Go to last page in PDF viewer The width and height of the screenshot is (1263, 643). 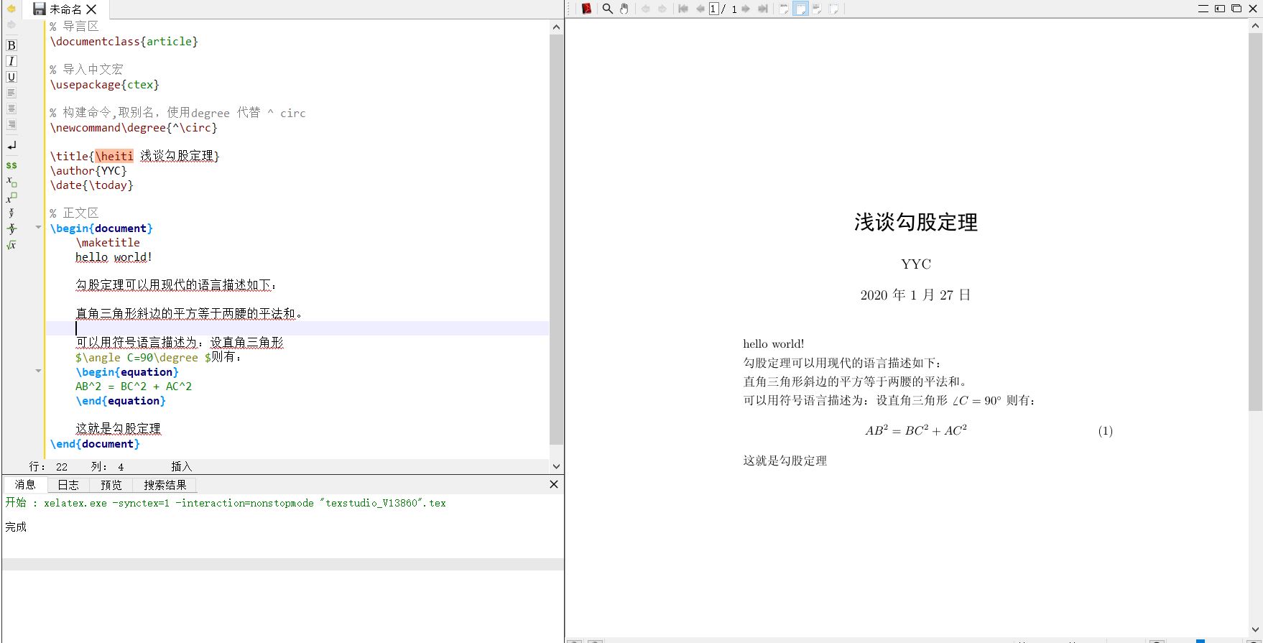763,9
